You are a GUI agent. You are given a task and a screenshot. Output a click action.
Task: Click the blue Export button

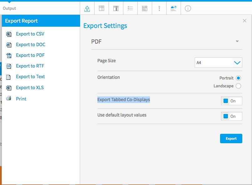[231, 139]
